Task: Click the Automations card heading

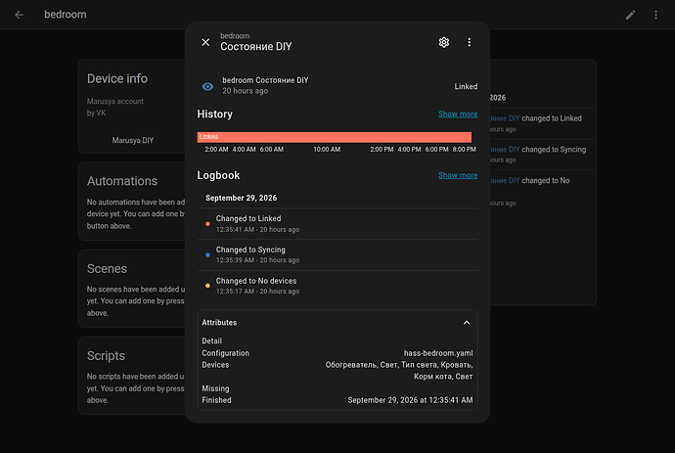Action: pos(122,181)
